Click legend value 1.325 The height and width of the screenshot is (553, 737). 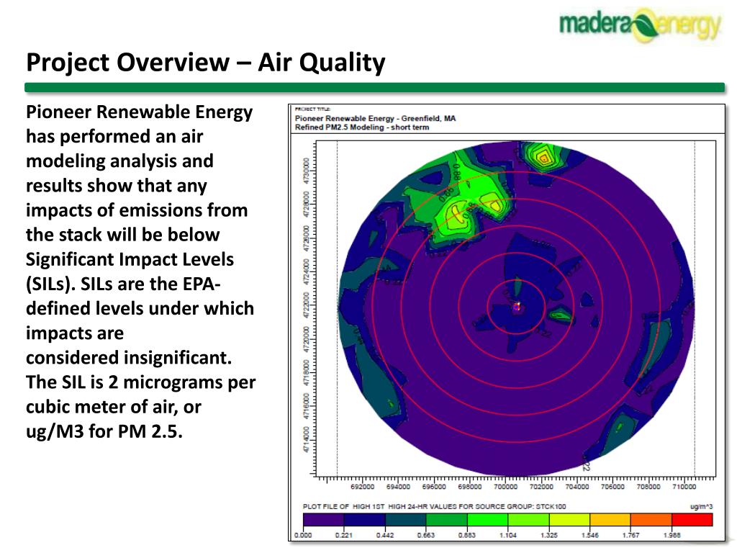549,535
